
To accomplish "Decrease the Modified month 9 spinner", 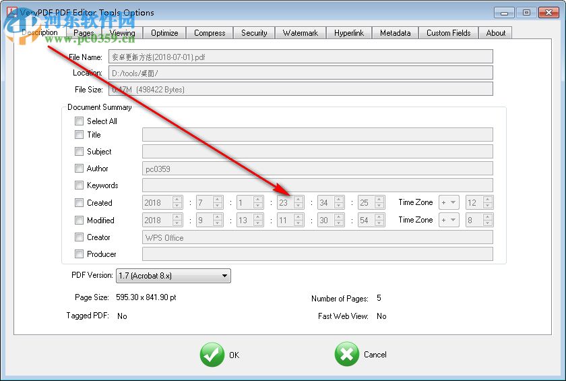I will [x=218, y=223].
